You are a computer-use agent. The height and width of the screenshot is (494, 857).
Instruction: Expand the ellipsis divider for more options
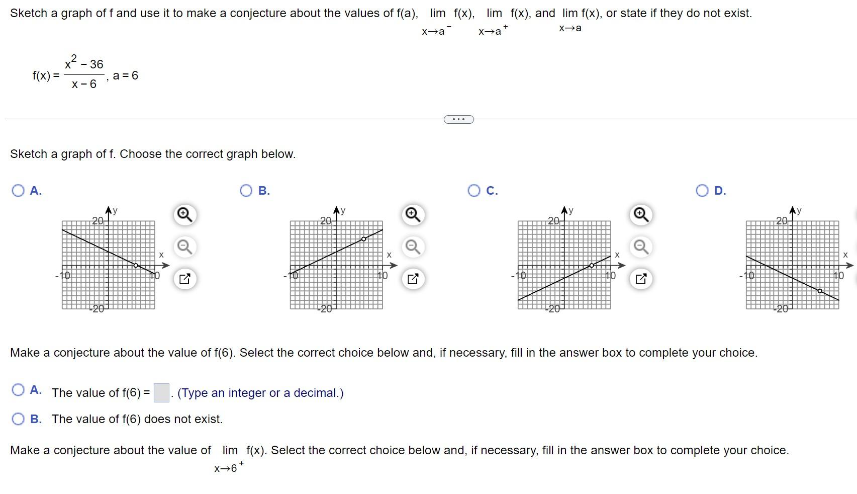coord(458,119)
